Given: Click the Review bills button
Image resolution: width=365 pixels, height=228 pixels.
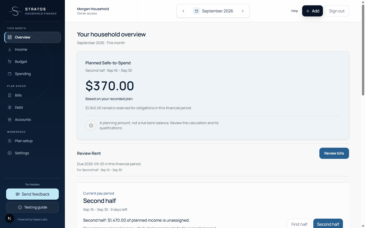Looking at the screenshot, I should [x=334, y=153].
